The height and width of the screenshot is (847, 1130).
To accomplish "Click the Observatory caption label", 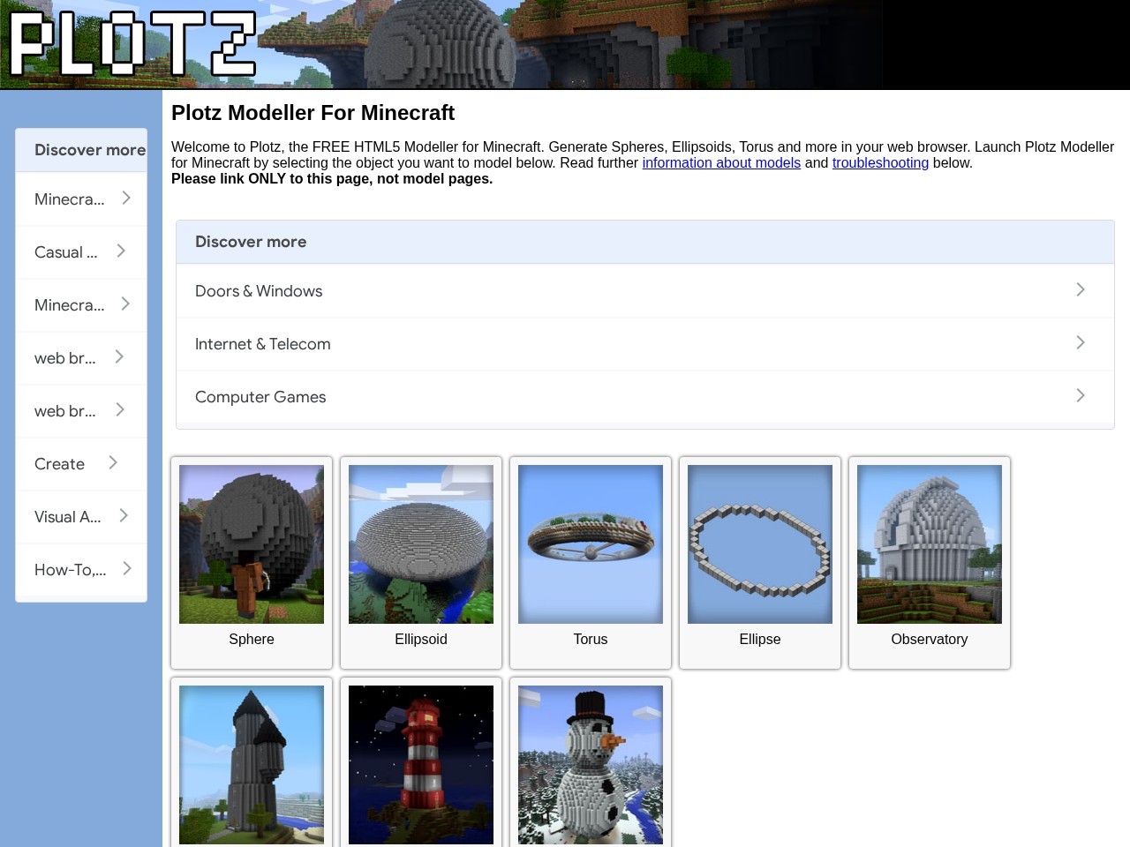I will [x=930, y=639].
